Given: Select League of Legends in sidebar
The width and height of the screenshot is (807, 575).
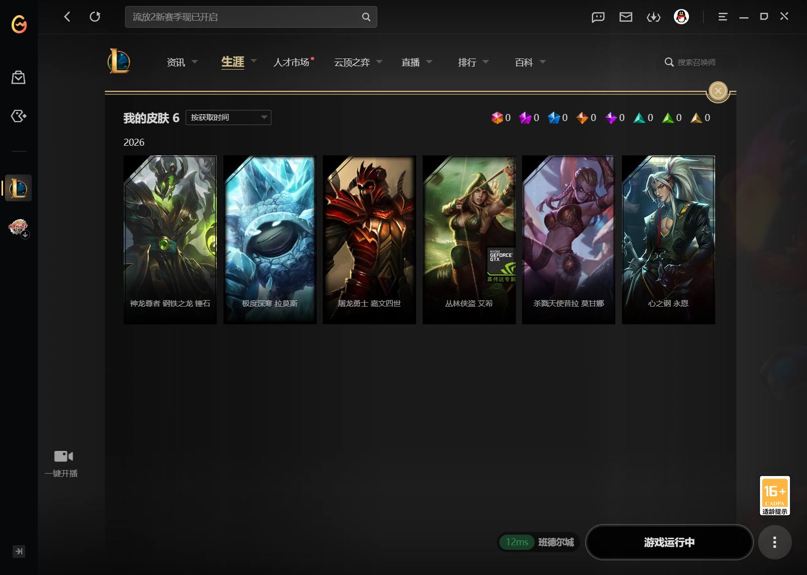Looking at the screenshot, I should coord(19,188).
